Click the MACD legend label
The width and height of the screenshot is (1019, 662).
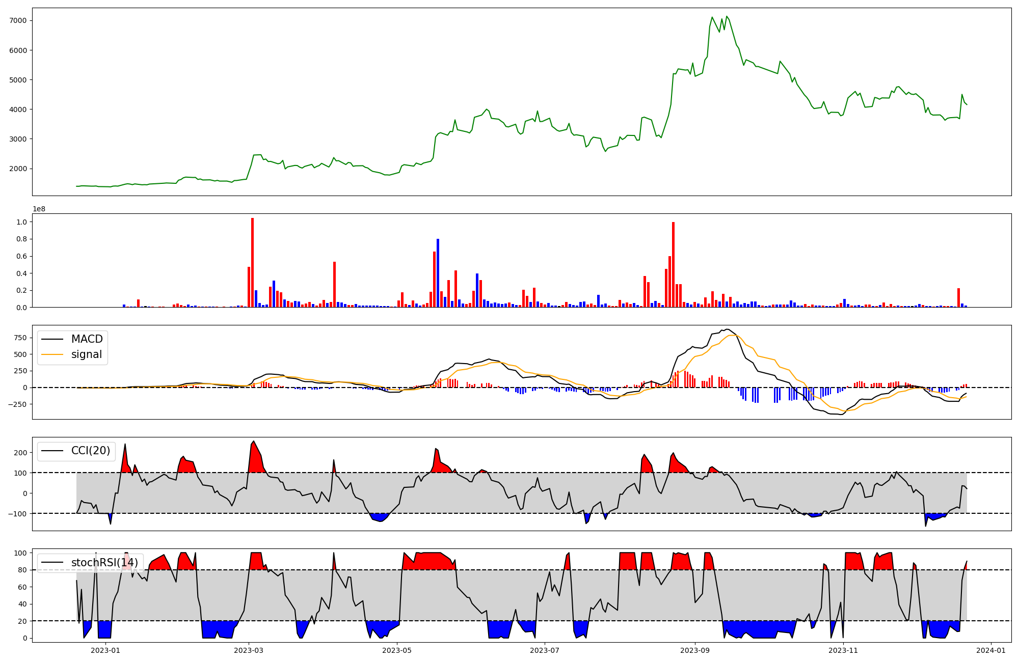click(x=87, y=339)
